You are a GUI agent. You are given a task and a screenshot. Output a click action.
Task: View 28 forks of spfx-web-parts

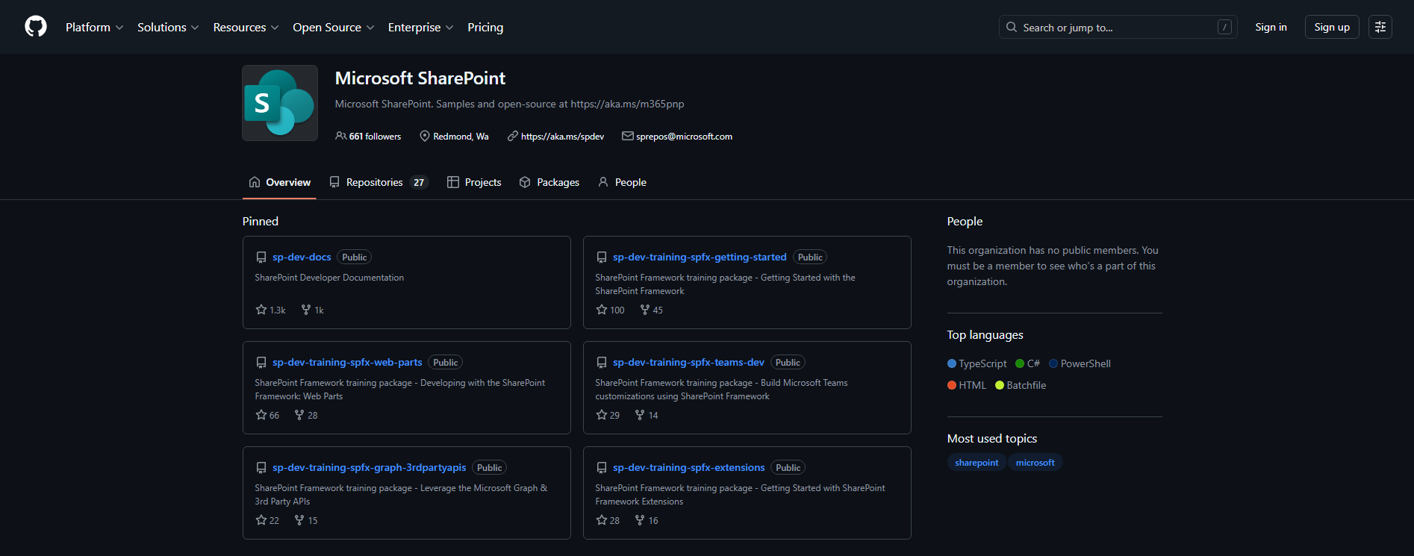pos(306,415)
